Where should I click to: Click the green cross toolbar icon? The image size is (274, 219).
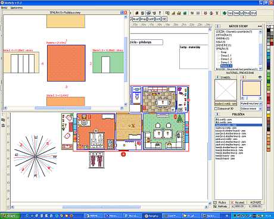pyautogui.click(x=224, y=13)
